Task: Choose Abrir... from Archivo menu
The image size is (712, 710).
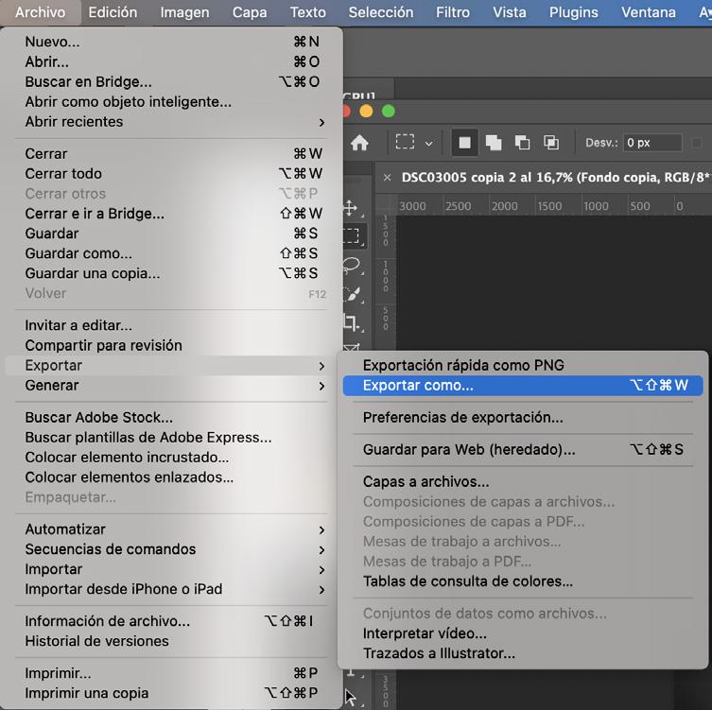Action: click(x=172, y=61)
